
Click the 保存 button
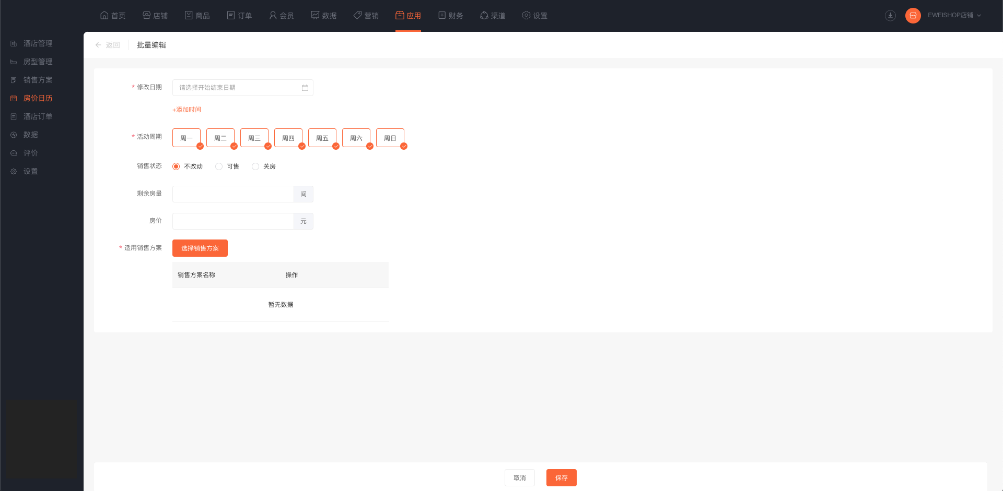pyautogui.click(x=562, y=477)
